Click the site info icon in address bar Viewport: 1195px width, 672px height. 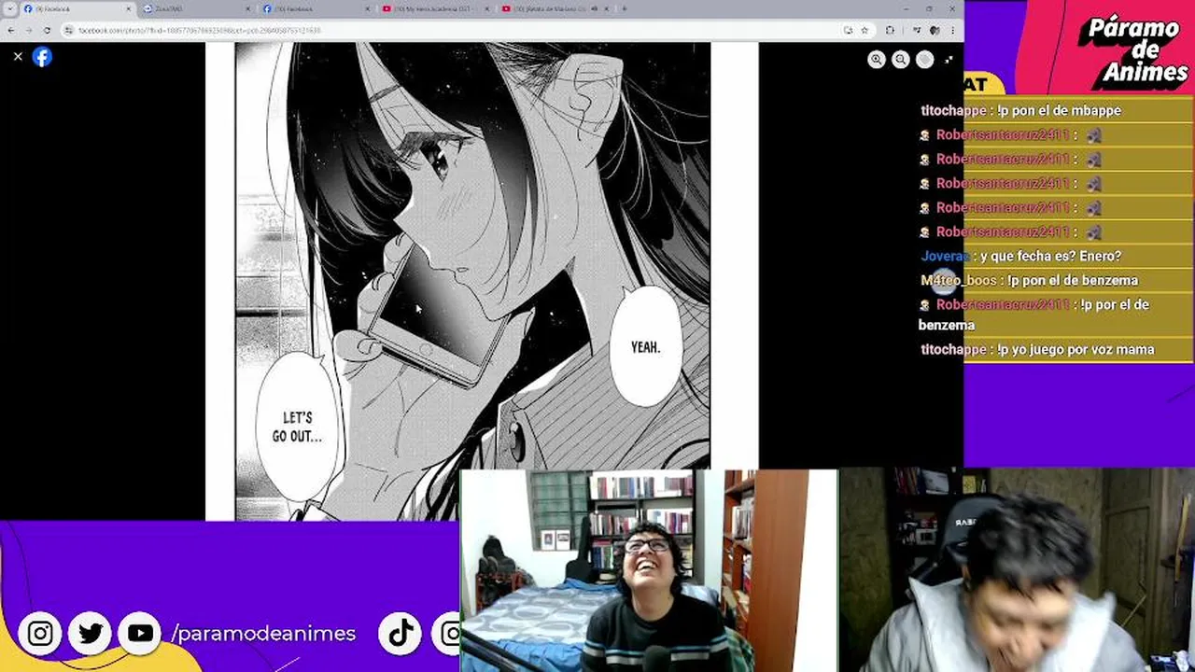[70, 30]
